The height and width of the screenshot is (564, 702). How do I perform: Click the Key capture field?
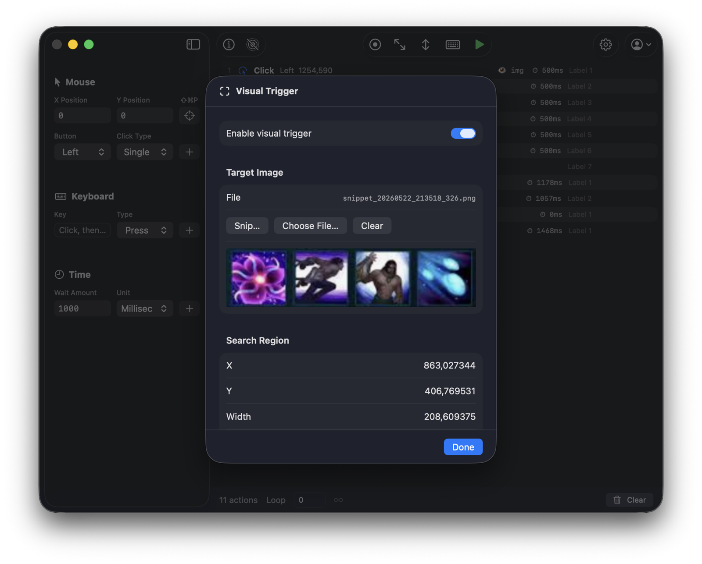point(82,230)
